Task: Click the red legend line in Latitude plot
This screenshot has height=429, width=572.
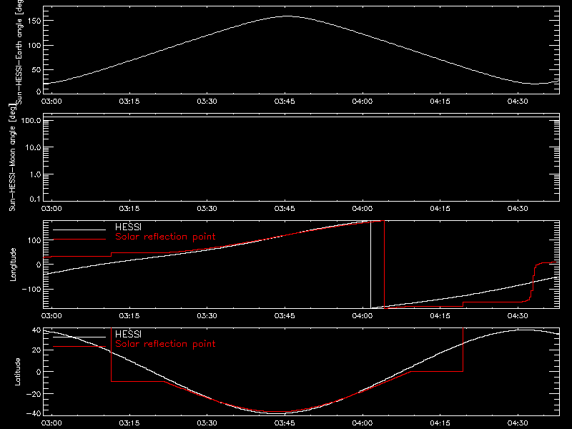Action: click(x=79, y=347)
